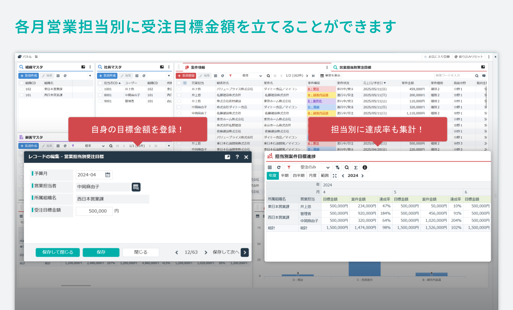The image size is (513, 310).
Task: Expand 担当別案件目標進捗 to fullscreen view
Action: click(x=335, y=176)
